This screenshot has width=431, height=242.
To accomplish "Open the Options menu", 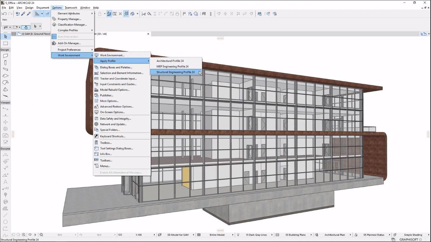I will point(57,7).
